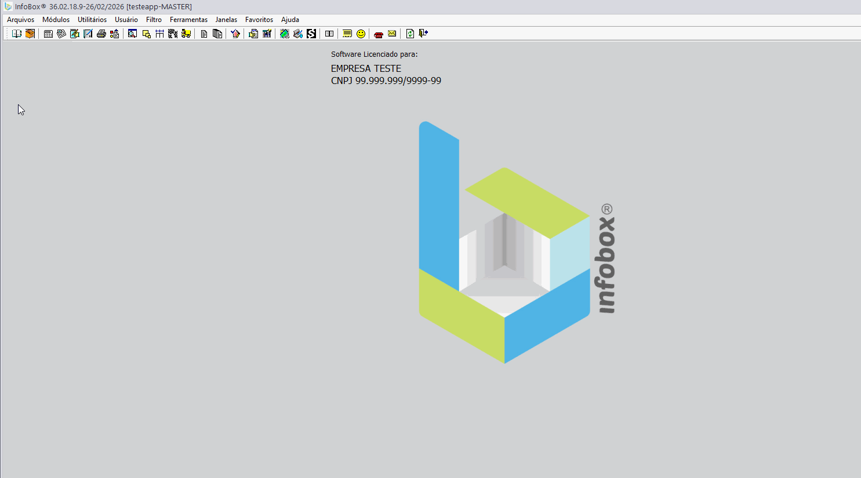Click the yellow forklift truck icon

click(186, 34)
